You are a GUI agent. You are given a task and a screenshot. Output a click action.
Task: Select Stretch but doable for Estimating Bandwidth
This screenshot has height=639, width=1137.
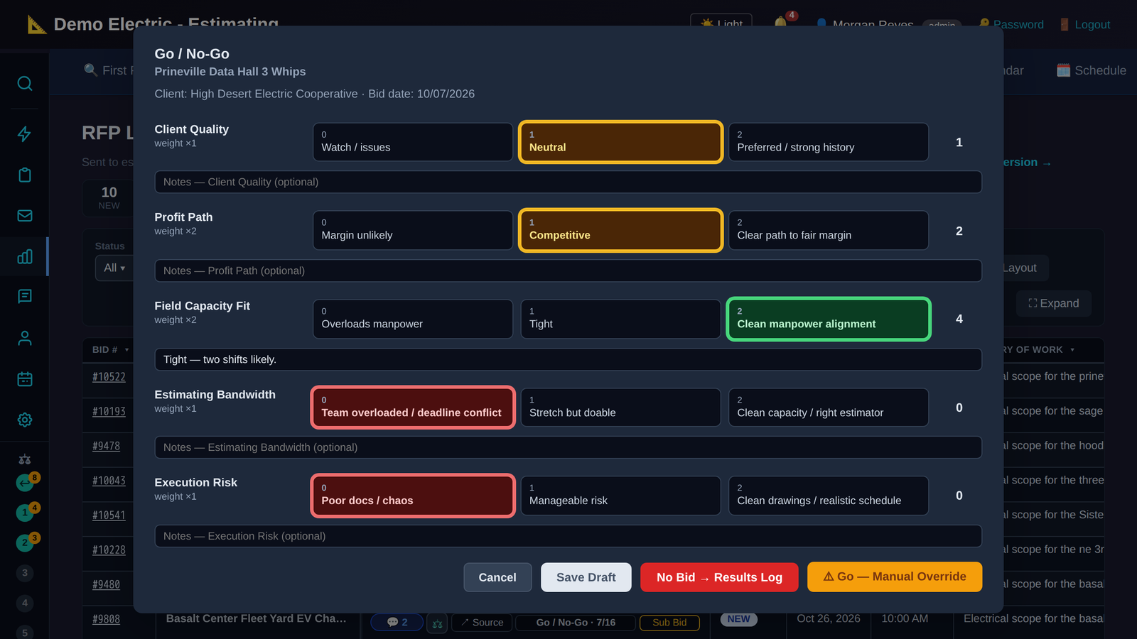[620, 408]
